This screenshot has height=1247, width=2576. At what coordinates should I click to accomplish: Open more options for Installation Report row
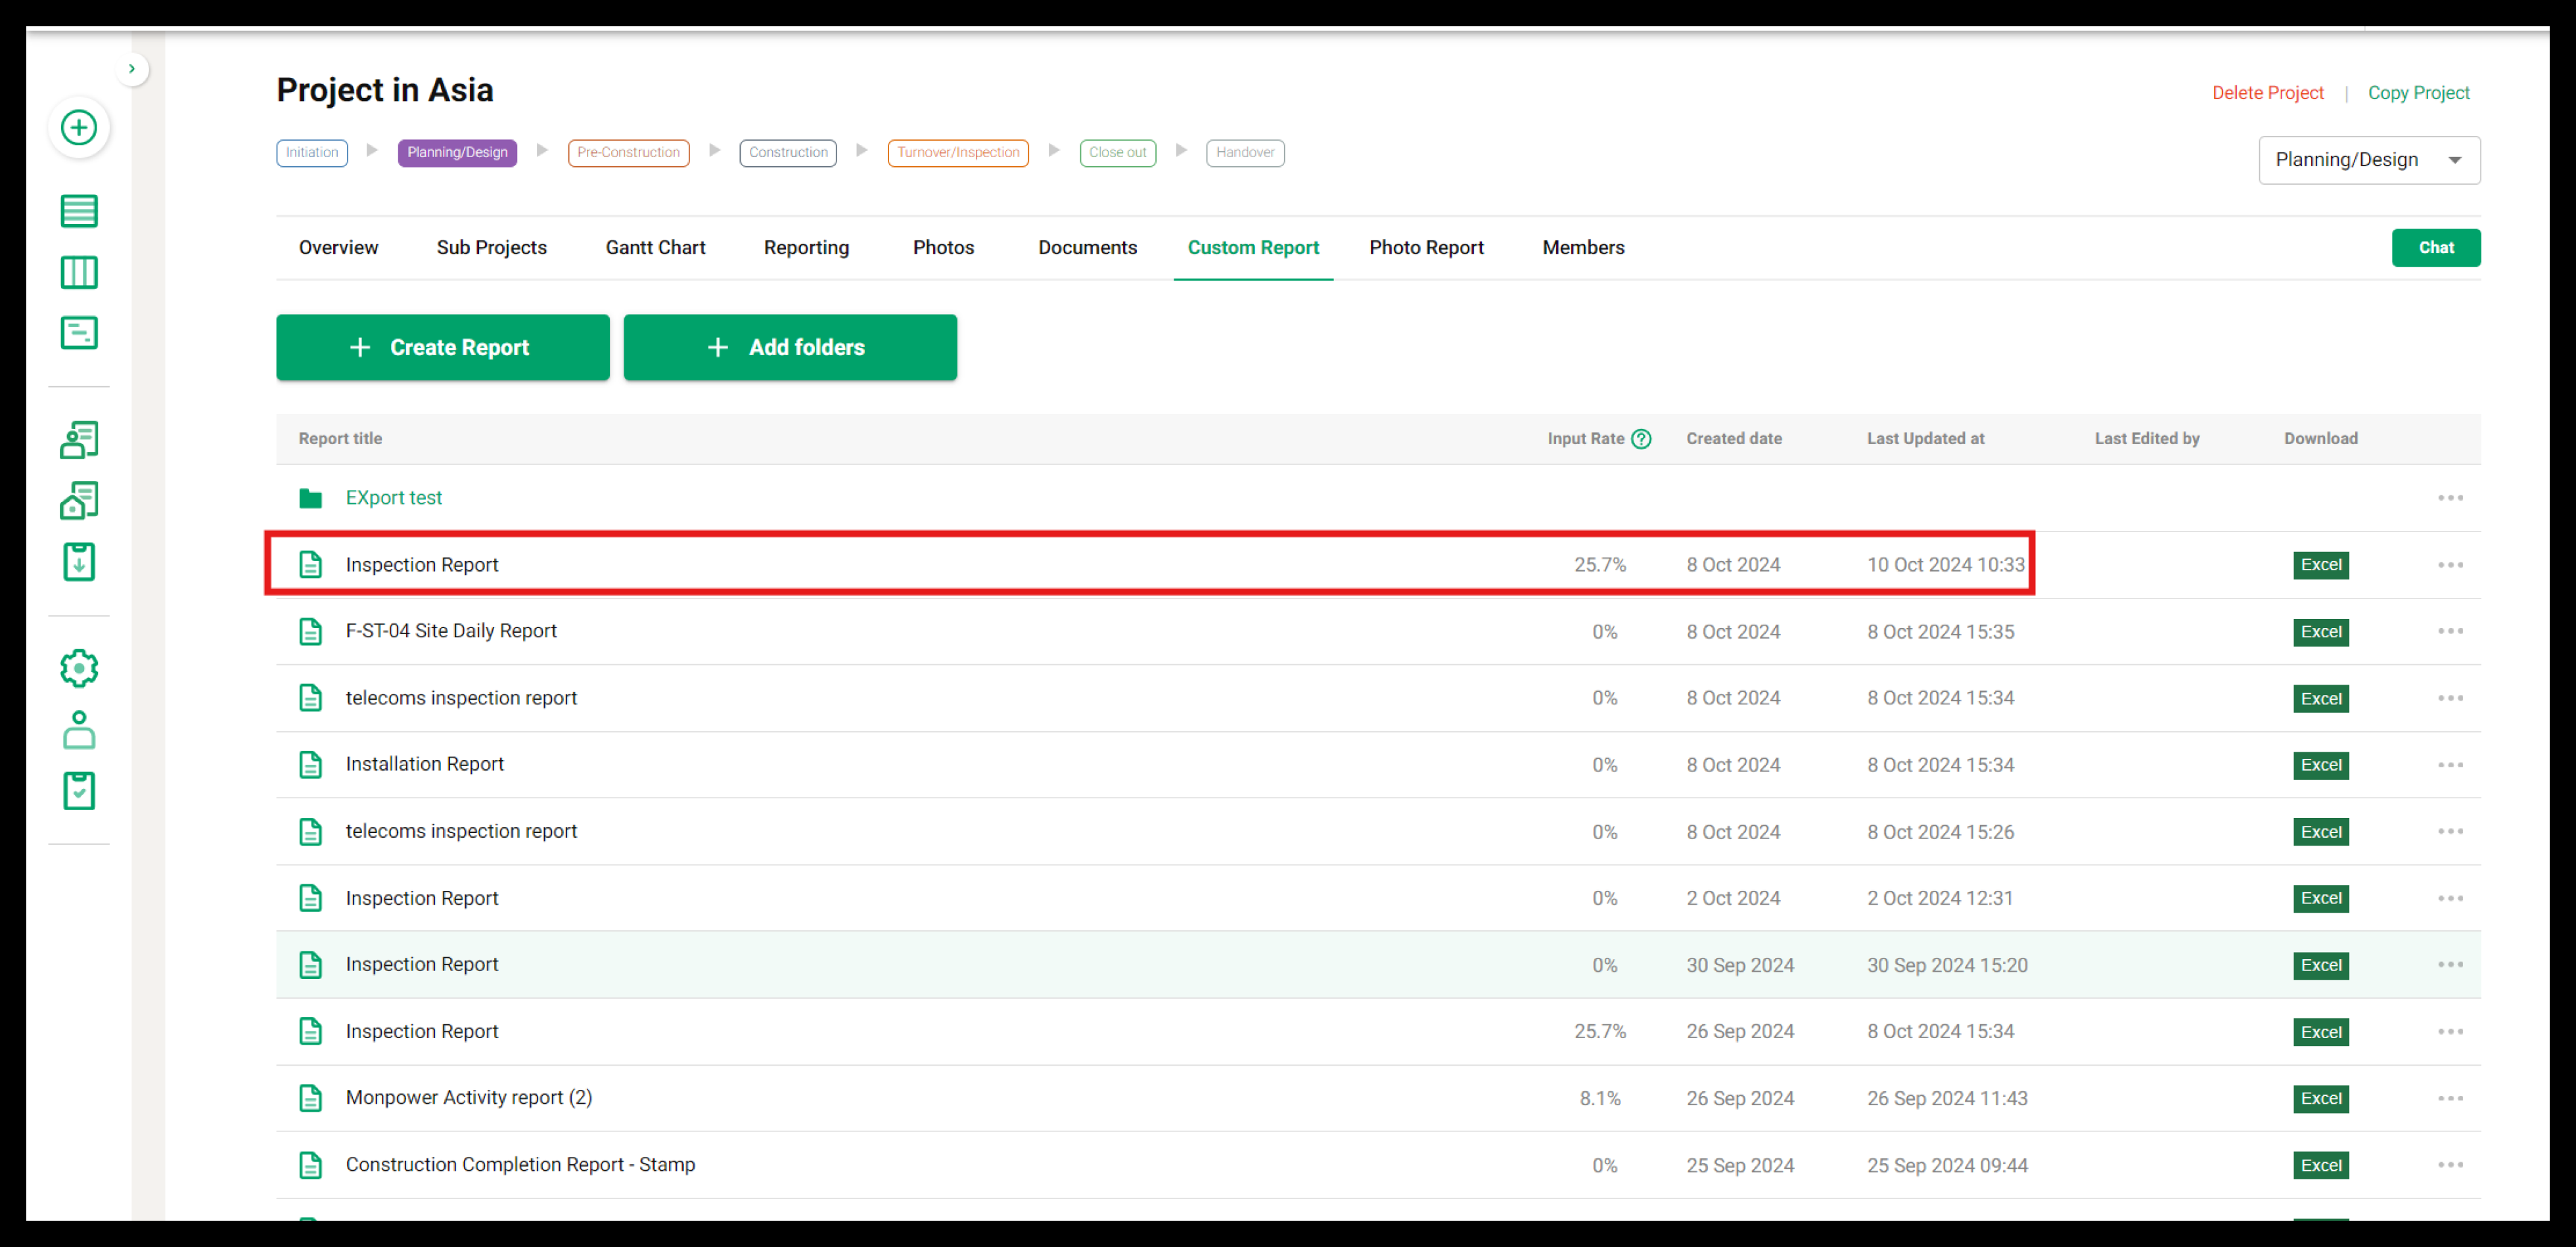point(2449,765)
